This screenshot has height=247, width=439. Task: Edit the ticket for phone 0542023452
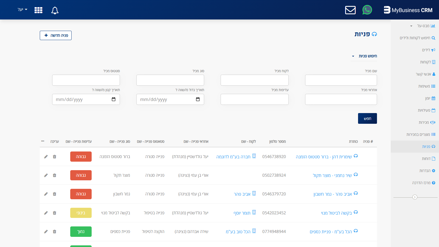46,213
